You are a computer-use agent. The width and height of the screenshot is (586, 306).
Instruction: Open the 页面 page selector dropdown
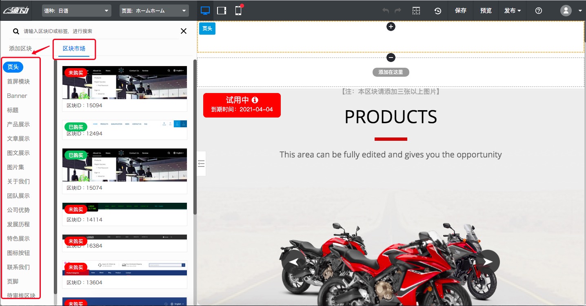pyautogui.click(x=154, y=11)
